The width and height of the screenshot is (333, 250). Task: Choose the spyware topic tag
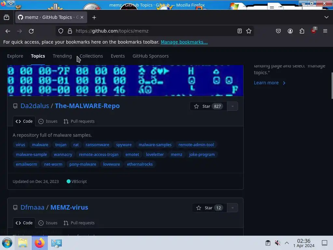[124, 145]
